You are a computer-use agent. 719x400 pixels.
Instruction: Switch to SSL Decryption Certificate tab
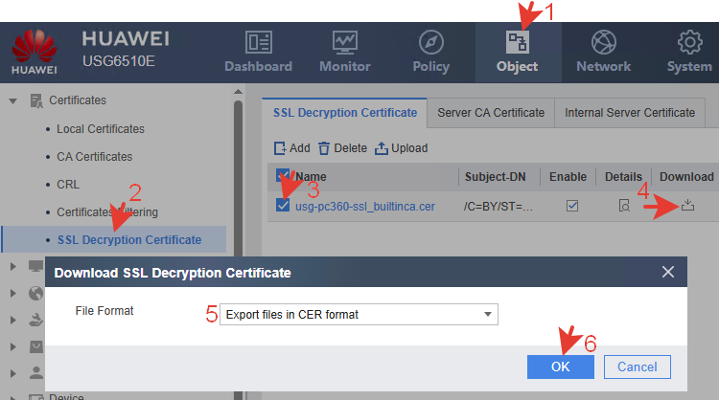pyautogui.click(x=345, y=113)
